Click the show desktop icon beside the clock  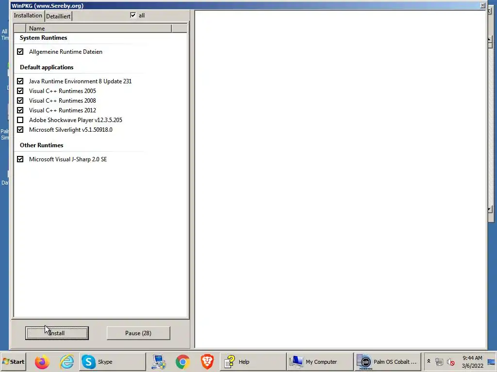[x=491, y=362]
